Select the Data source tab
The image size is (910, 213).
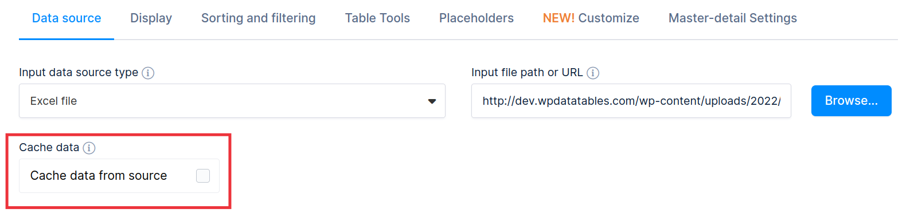point(67,18)
